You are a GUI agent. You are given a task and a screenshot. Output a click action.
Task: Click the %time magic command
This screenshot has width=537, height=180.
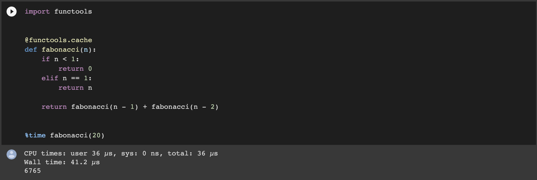pyautogui.click(x=35, y=135)
